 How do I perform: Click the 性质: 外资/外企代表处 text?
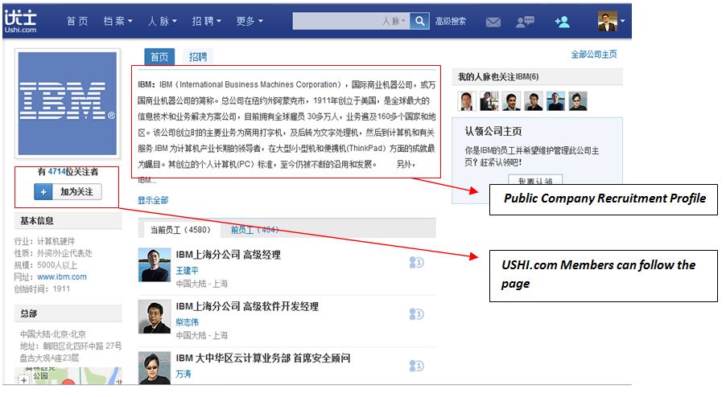tap(53, 253)
